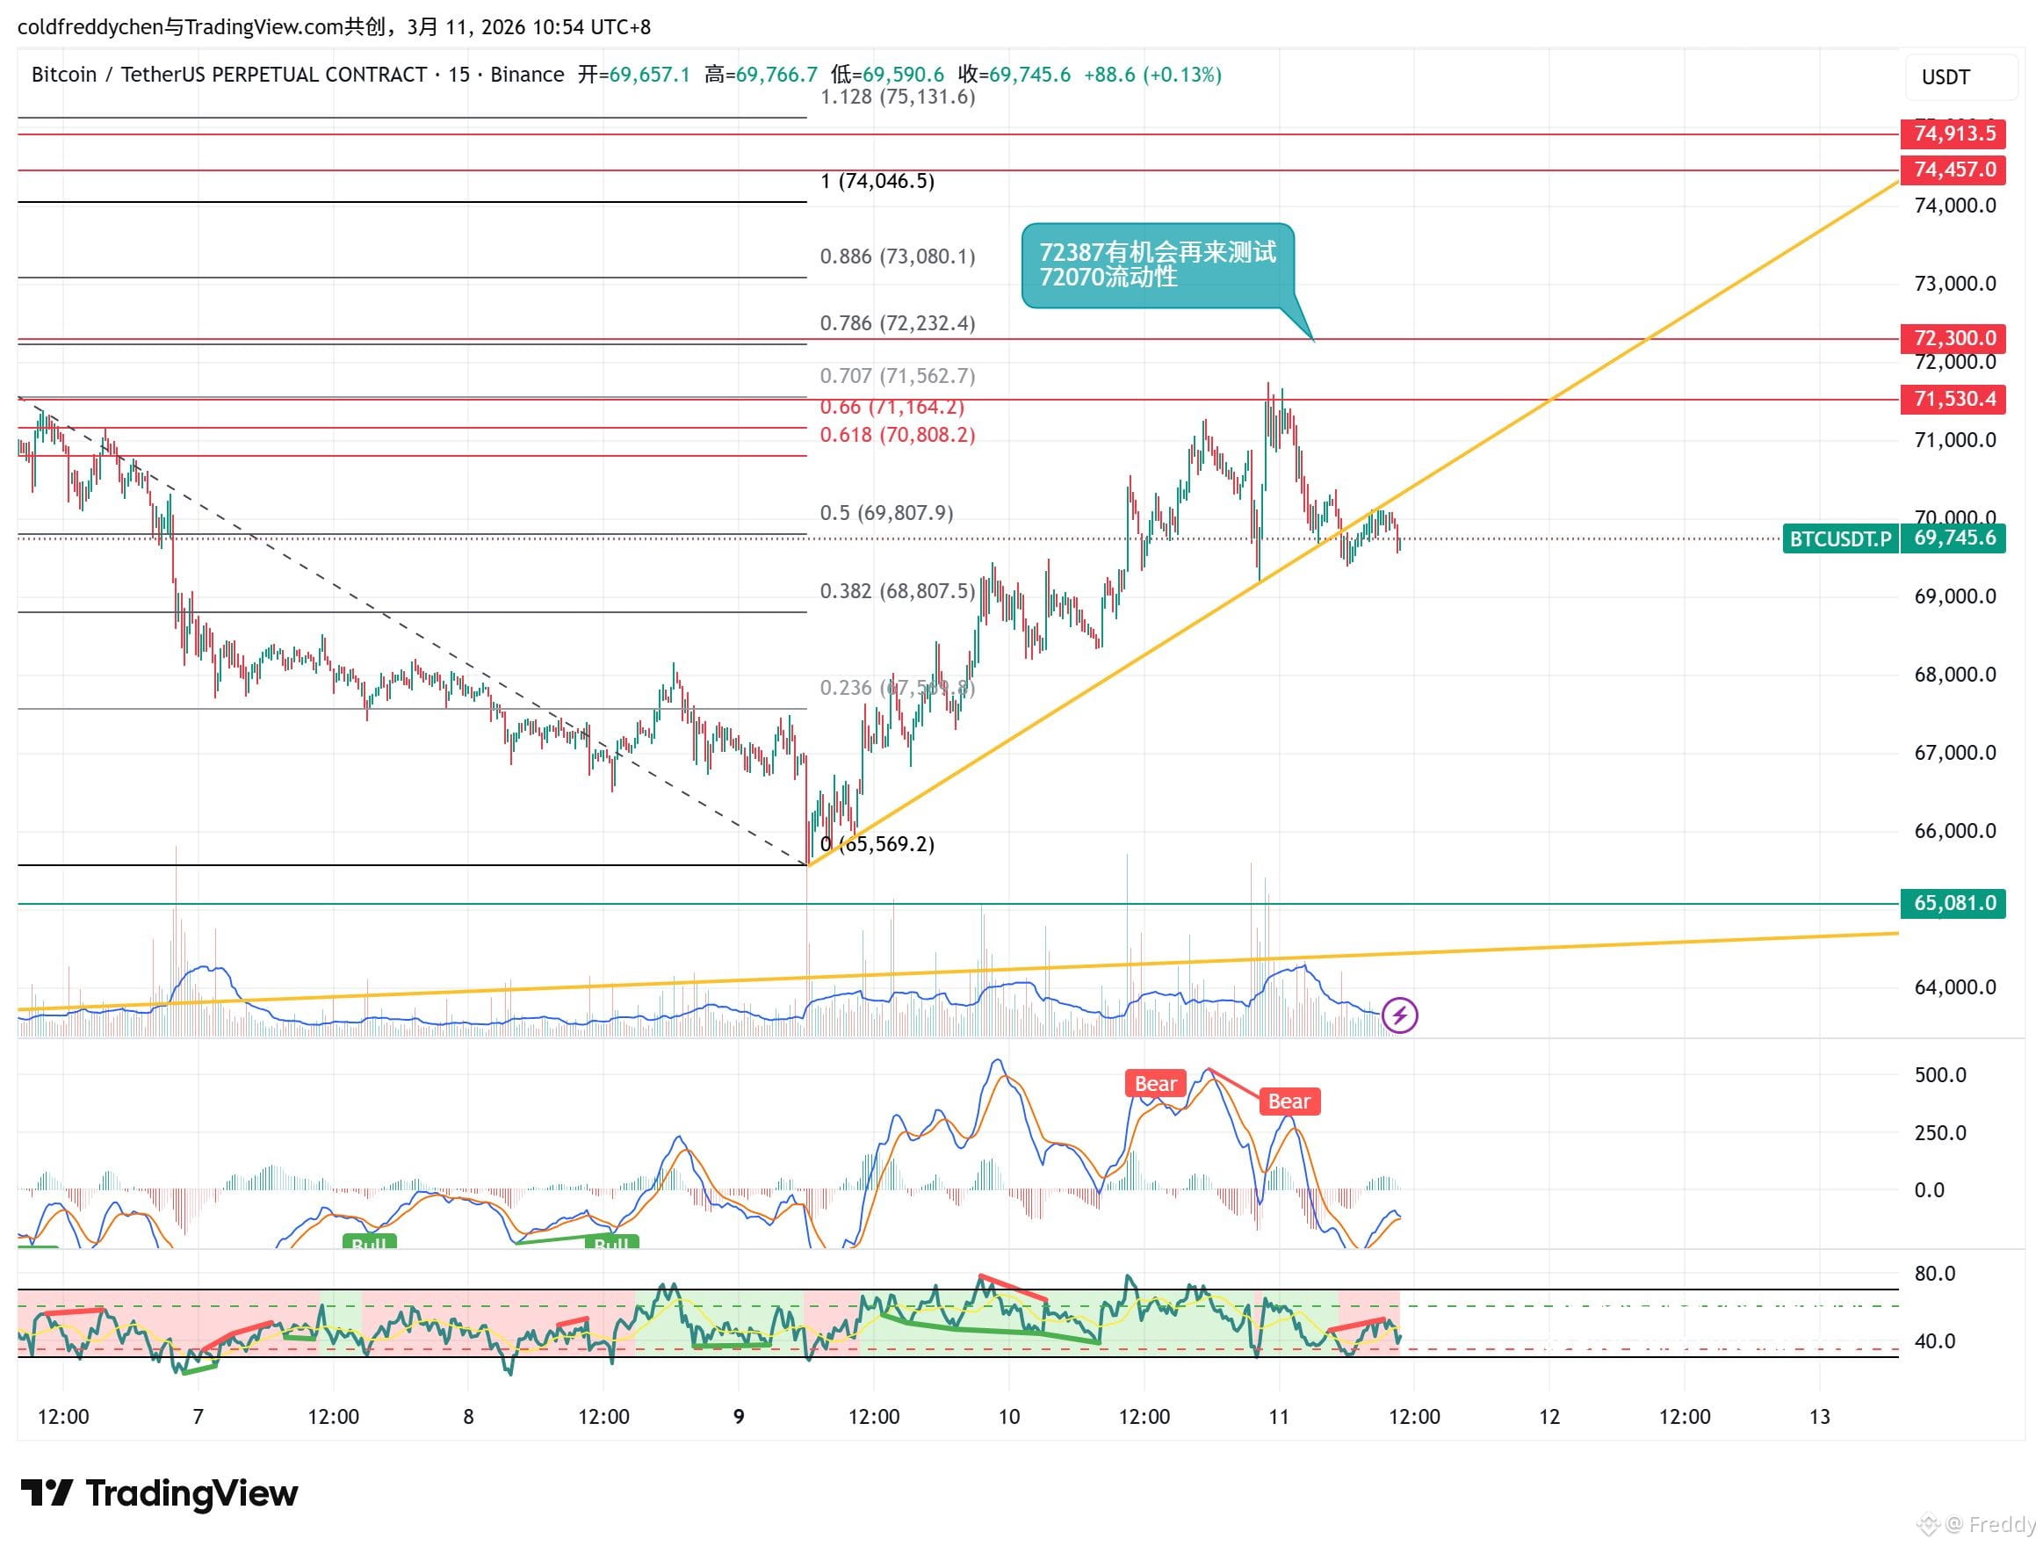Image resolution: width=2043 pixels, height=1546 pixels.
Task: Click the TradingView logo
Action: [160, 1493]
